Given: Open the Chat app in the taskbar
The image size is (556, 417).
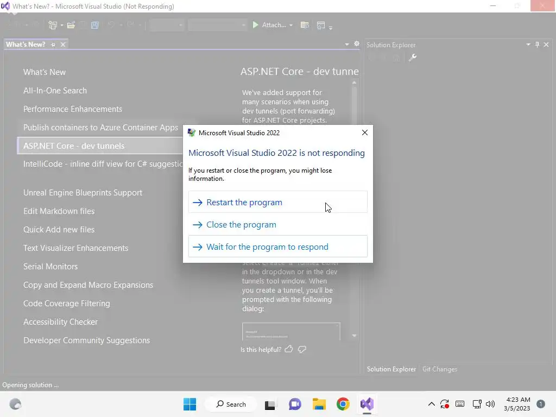Looking at the screenshot, I should (295, 404).
